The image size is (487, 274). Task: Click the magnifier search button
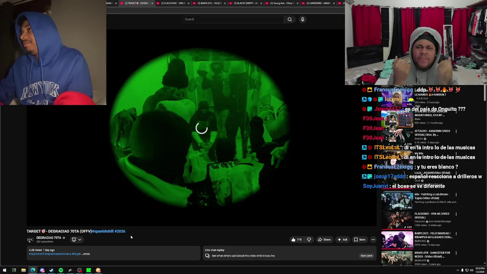pos(290,19)
